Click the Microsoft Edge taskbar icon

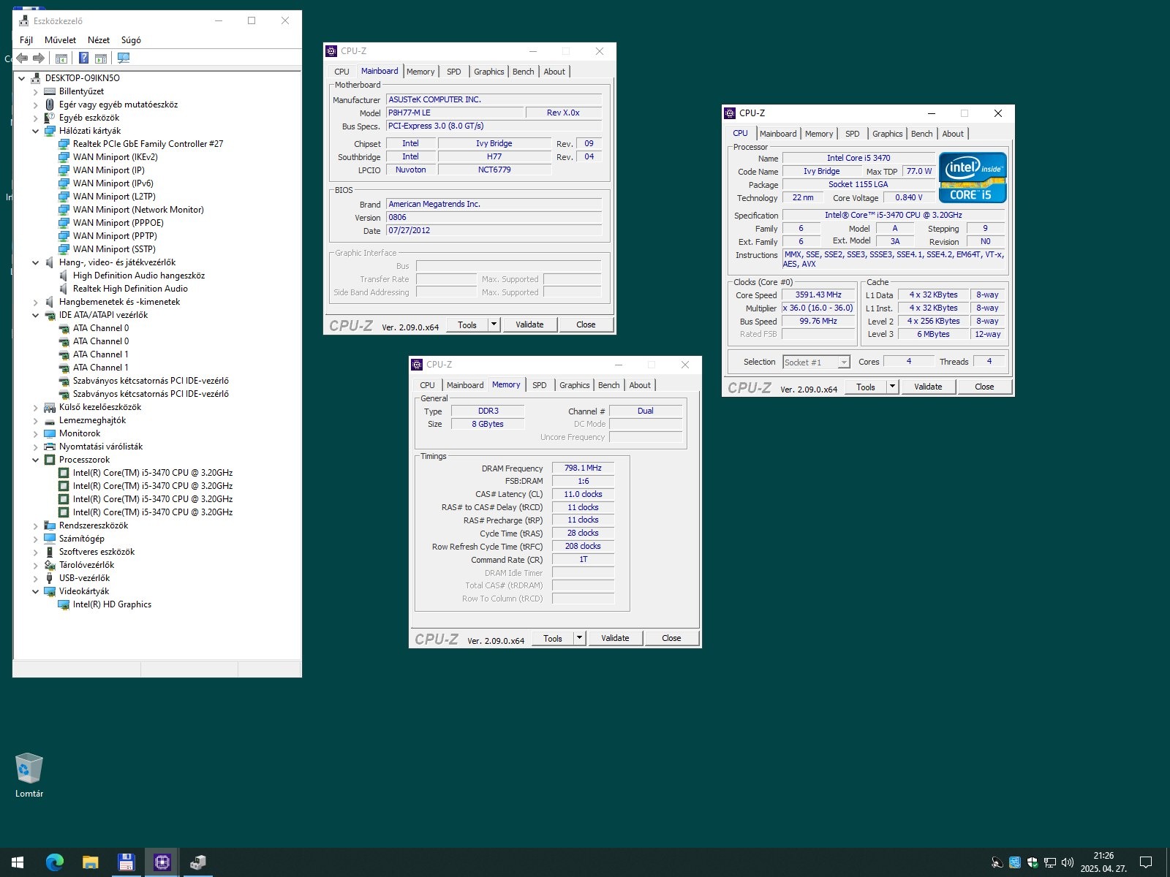click(54, 862)
